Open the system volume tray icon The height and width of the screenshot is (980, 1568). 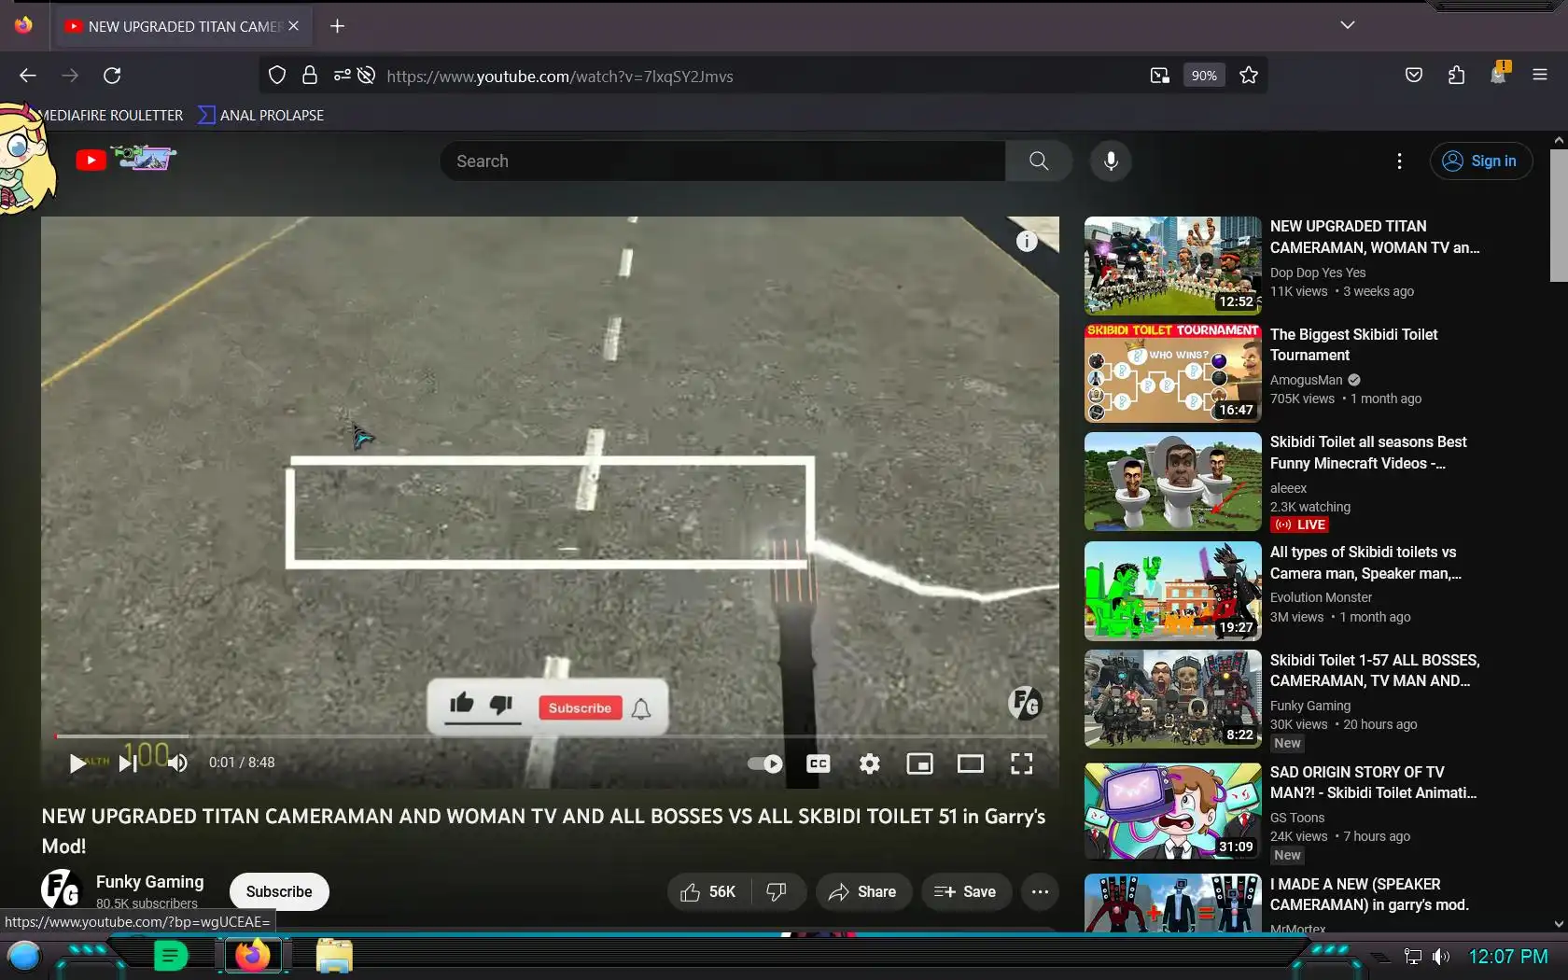point(1441,957)
